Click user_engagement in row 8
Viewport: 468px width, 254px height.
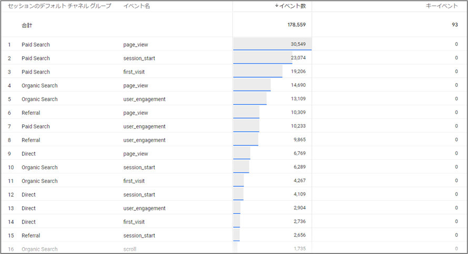coord(144,140)
